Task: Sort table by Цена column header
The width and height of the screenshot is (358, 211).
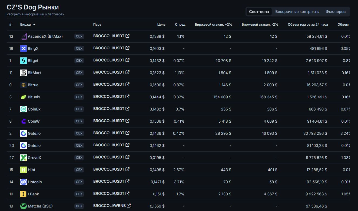Action: pyautogui.click(x=161, y=25)
